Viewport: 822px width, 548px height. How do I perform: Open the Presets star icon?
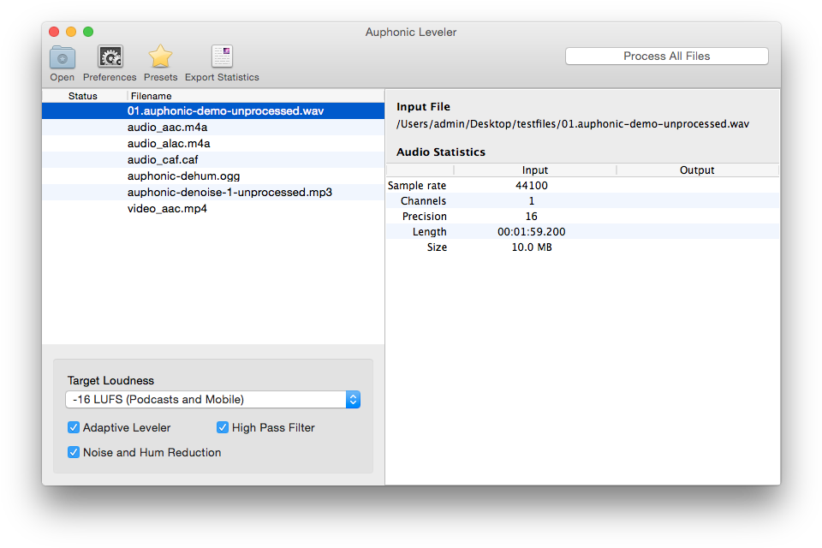point(160,57)
